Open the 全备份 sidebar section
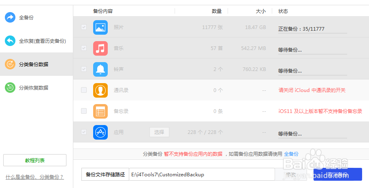The image size is (369, 188). [x=36, y=17]
